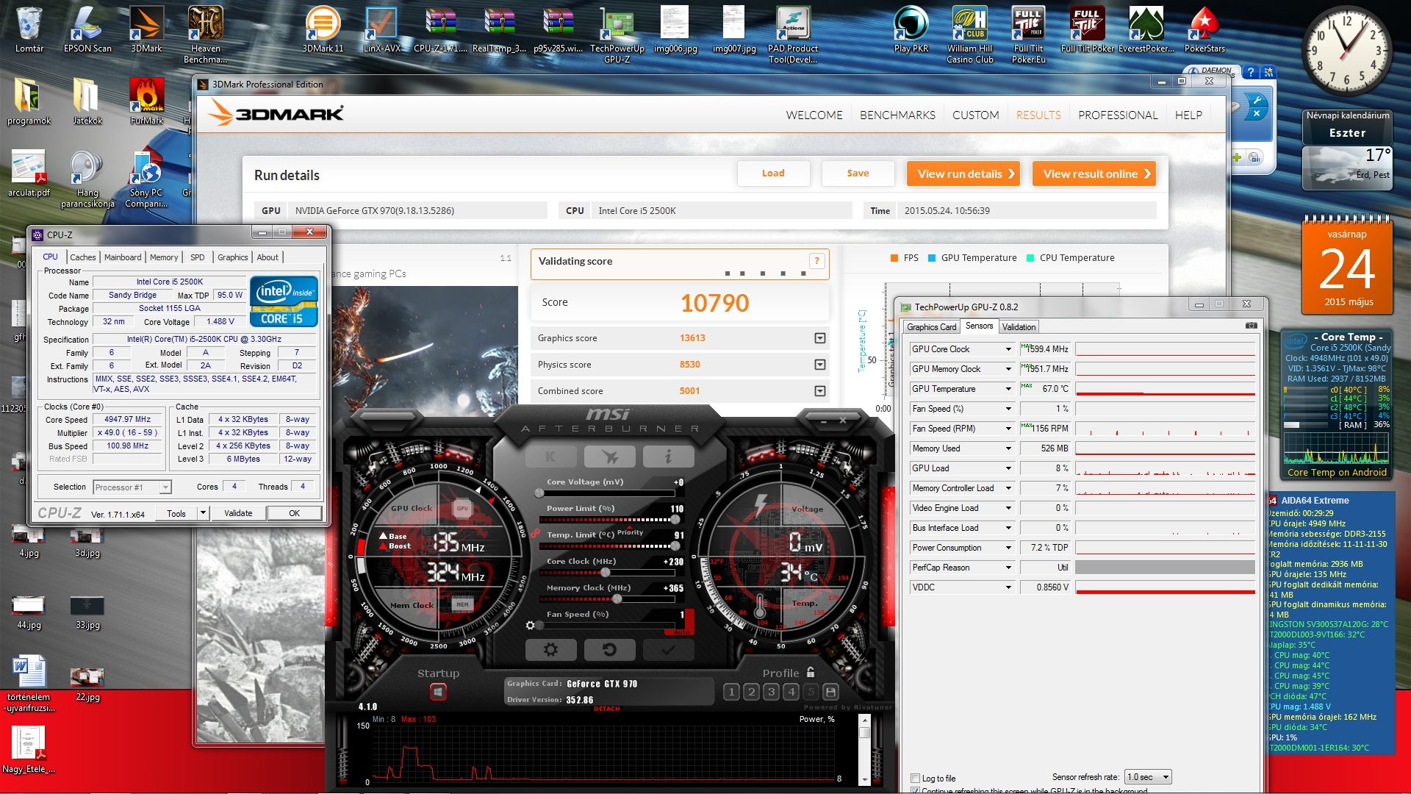Open GPU Load sensor dropdown
Image resolution: width=1411 pixels, height=794 pixels.
point(1008,468)
